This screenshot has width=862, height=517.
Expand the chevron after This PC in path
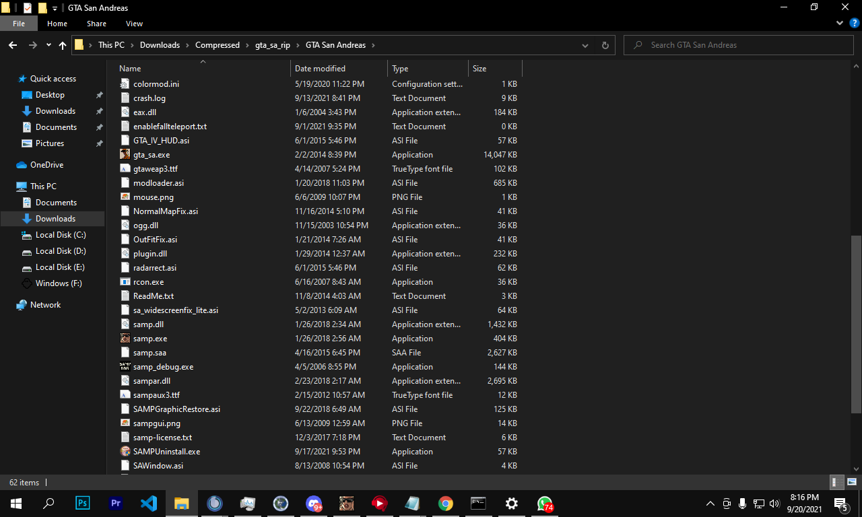point(132,45)
